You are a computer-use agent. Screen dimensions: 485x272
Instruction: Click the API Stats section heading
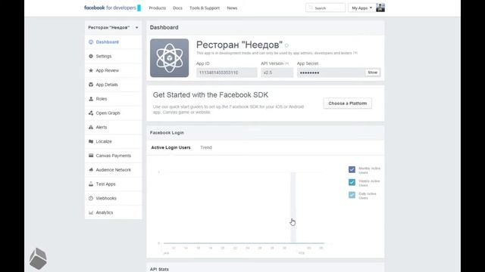coord(159,269)
